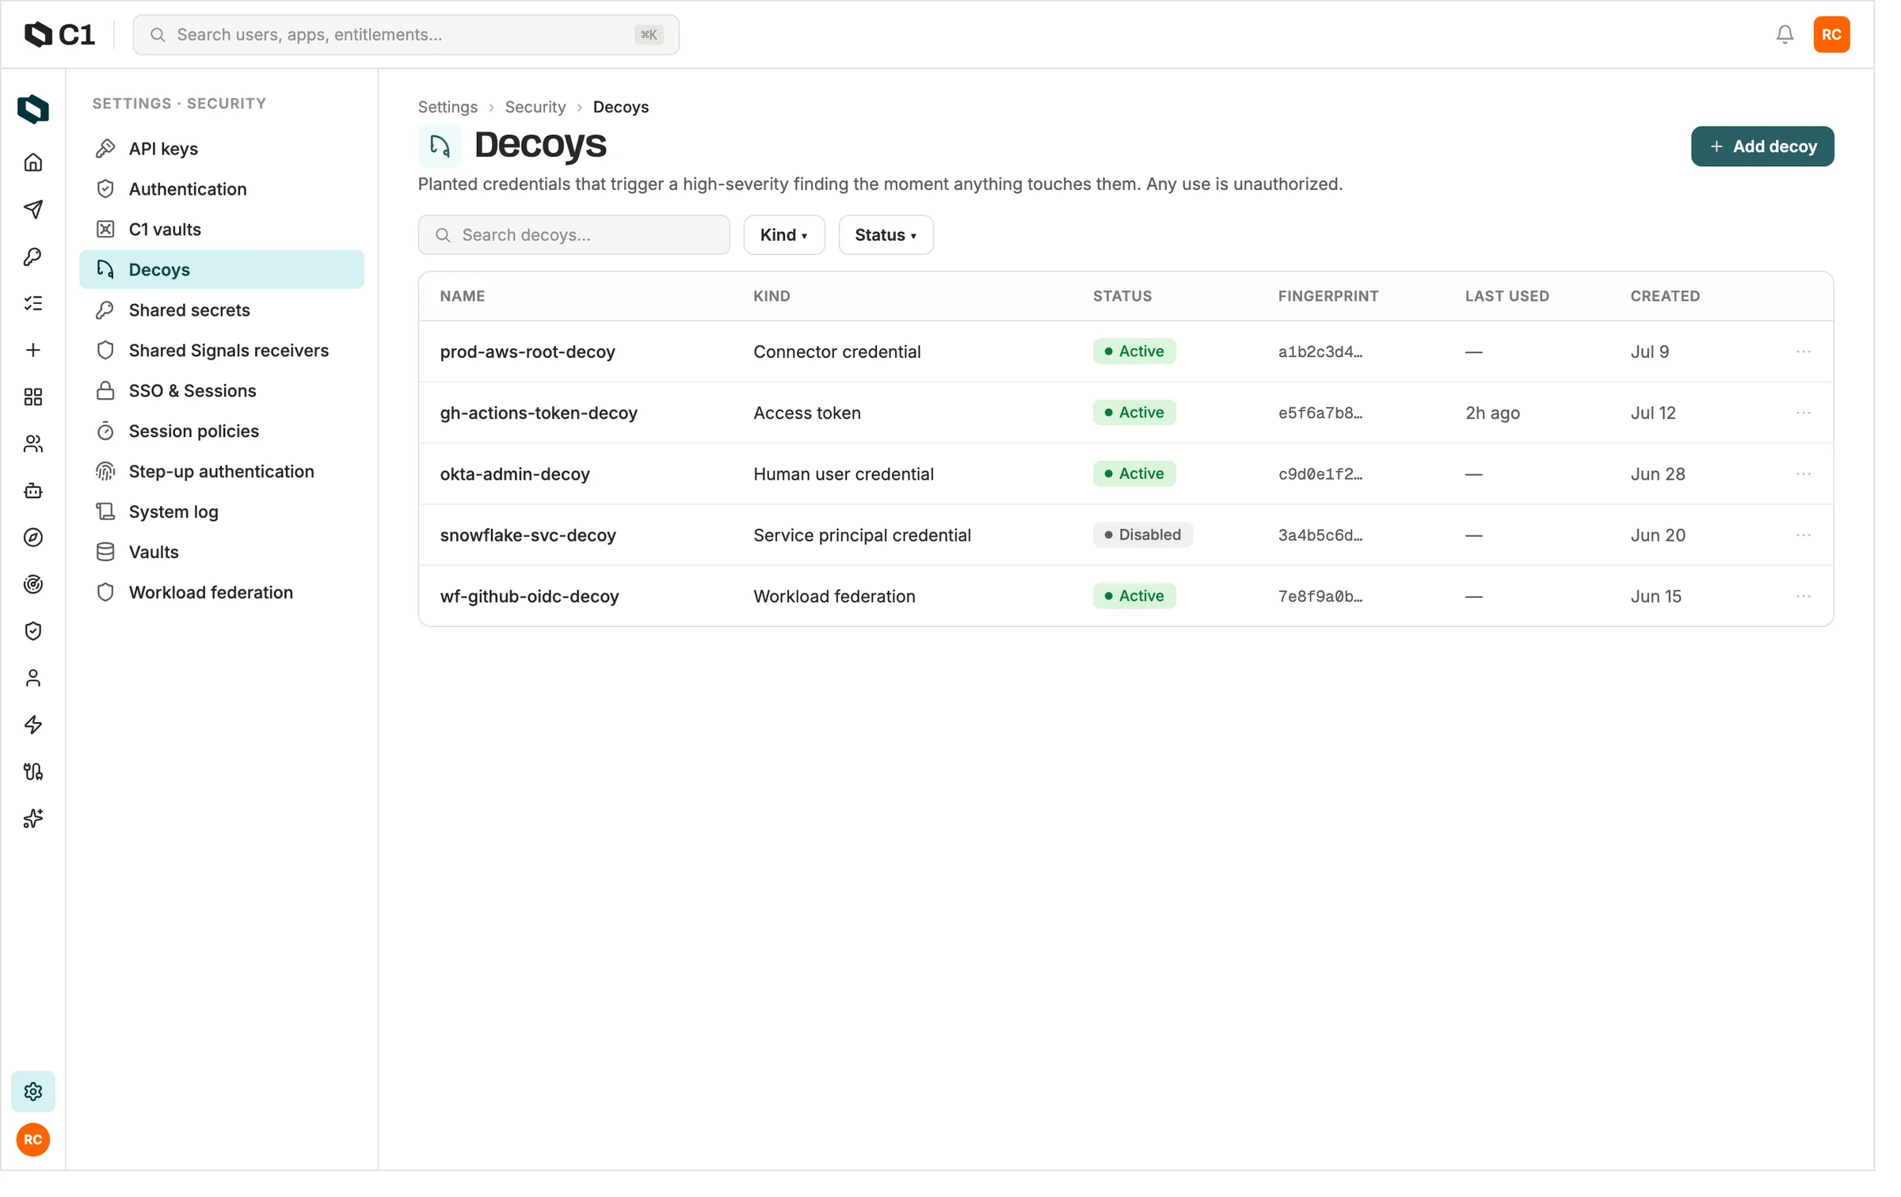Go to Security breadcrumb link
1901x1197 pixels.
pos(535,107)
